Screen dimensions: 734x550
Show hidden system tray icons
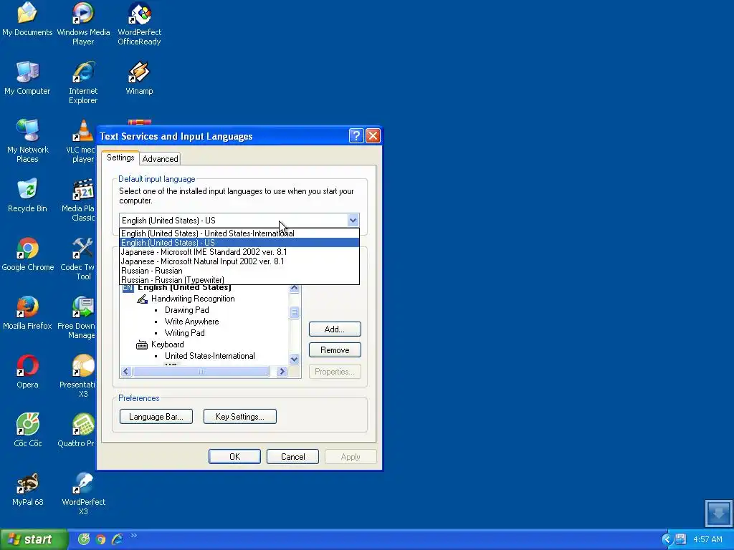pyautogui.click(x=667, y=539)
